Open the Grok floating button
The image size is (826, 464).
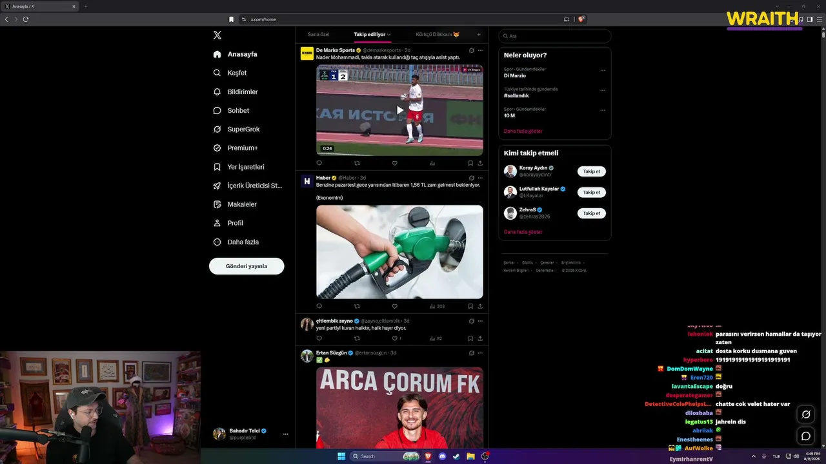(805, 414)
